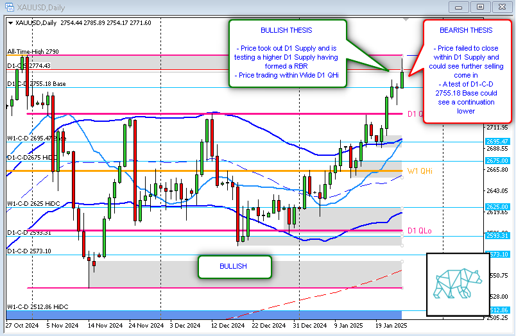The width and height of the screenshot is (516, 336).
Task: Select the W1-C-D 2512.86 HiDC label
Action: tap(37, 307)
